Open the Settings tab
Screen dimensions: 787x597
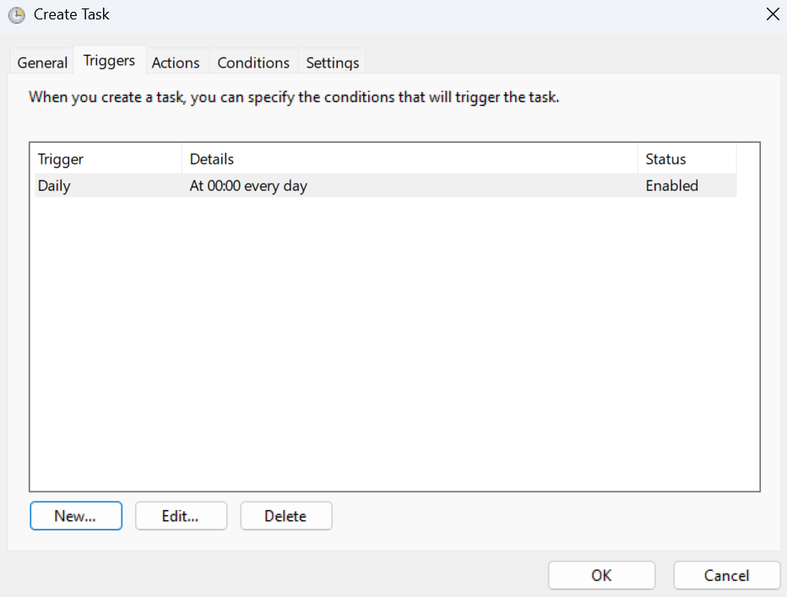[x=332, y=62]
